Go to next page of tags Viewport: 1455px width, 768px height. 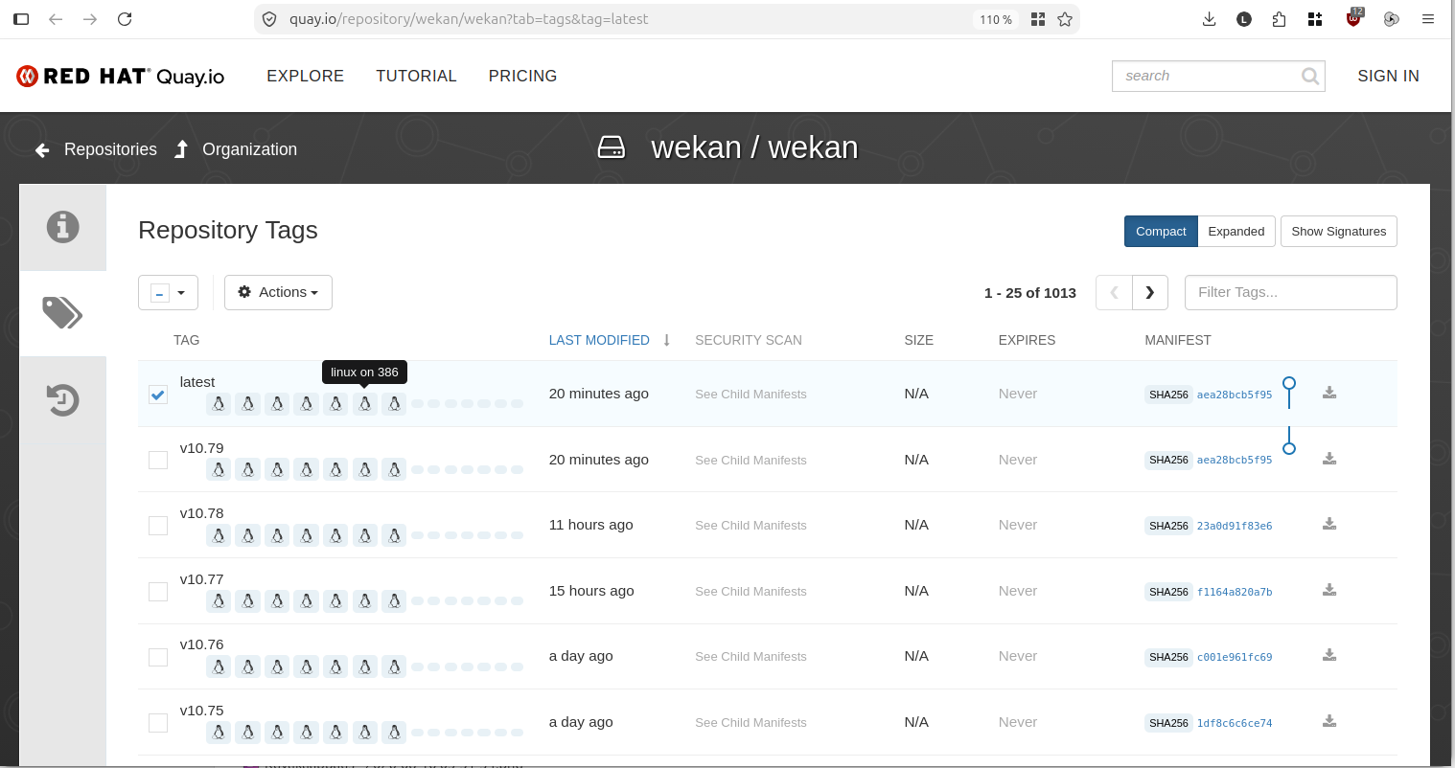coord(1150,293)
